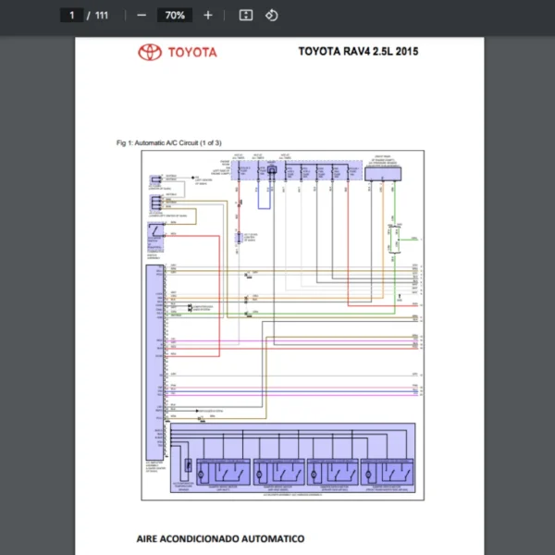Click the rotate page icon

(x=271, y=15)
